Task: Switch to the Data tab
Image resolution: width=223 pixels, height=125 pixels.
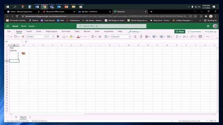Action: pyautogui.click(x=77, y=31)
